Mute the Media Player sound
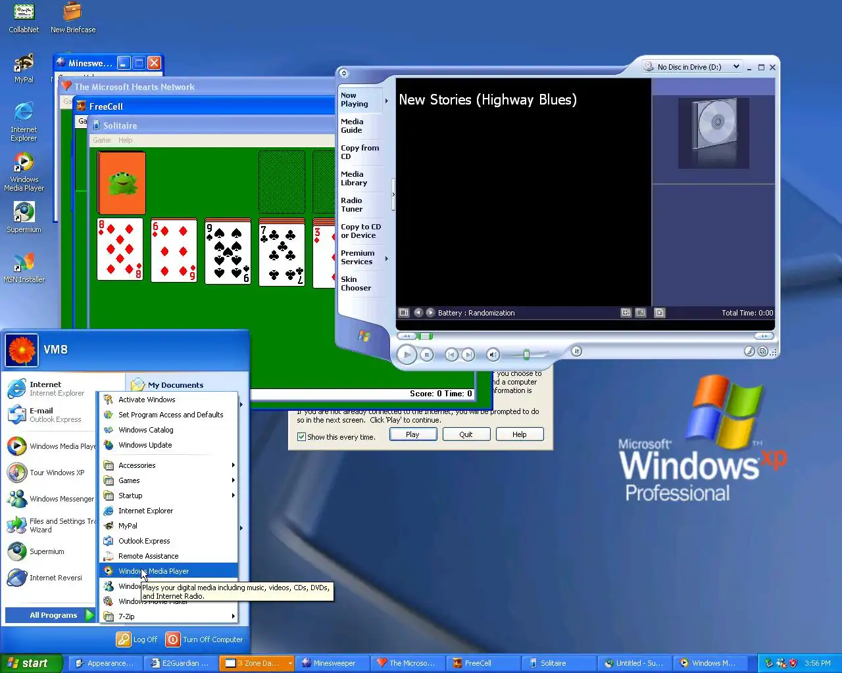The image size is (842, 673). point(493,355)
